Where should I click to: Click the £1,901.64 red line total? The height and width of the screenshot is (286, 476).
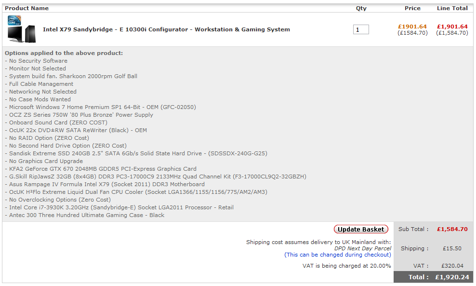click(x=452, y=27)
